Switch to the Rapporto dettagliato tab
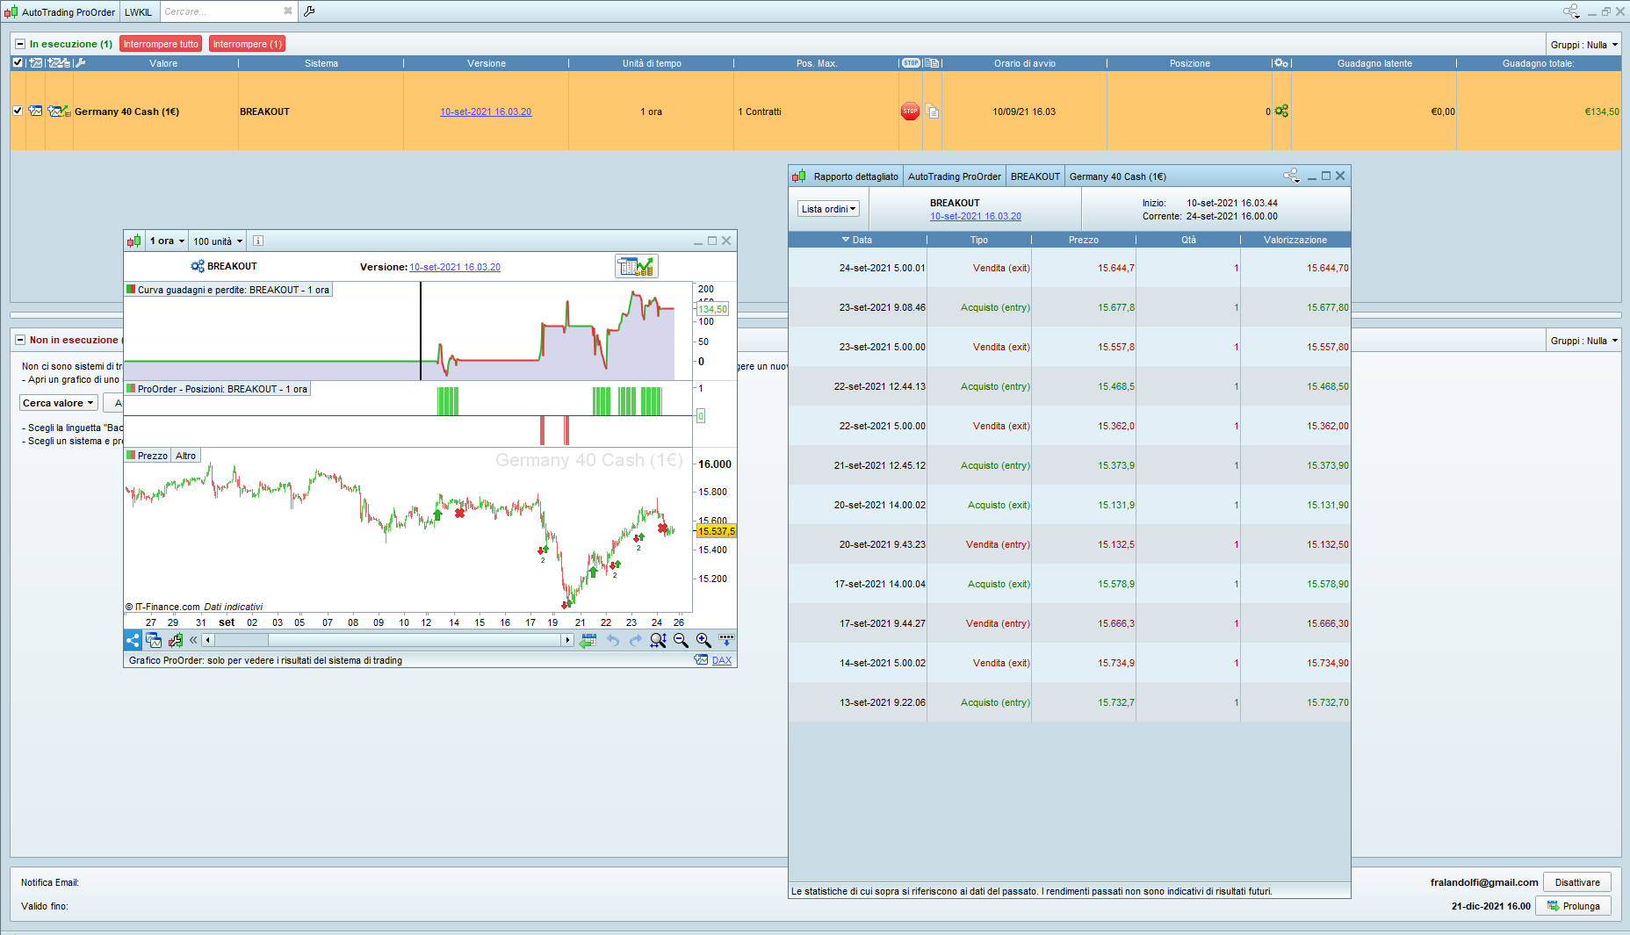 coord(855,176)
